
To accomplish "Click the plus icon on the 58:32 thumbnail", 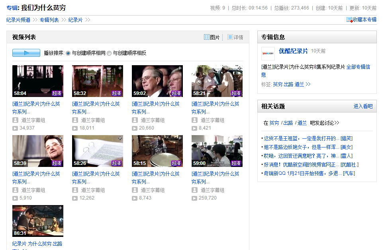I will click(120, 68).
